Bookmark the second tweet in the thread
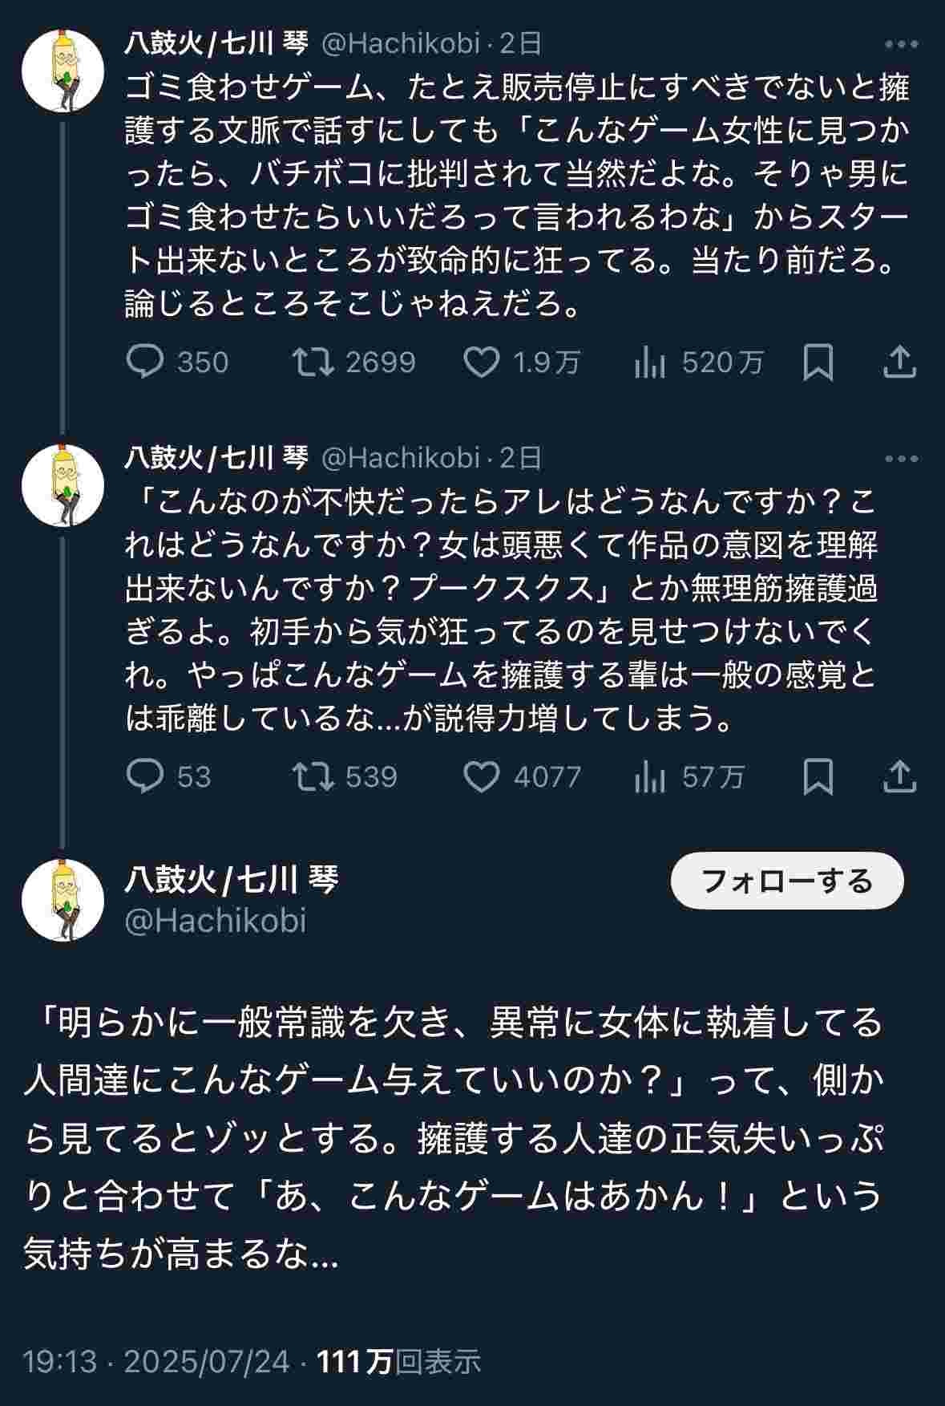This screenshot has width=945, height=1406. (818, 776)
